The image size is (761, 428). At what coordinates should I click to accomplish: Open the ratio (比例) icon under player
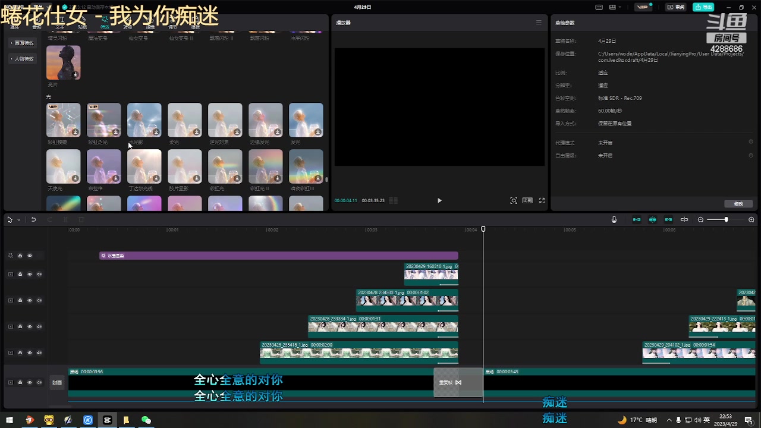click(527, 200)
